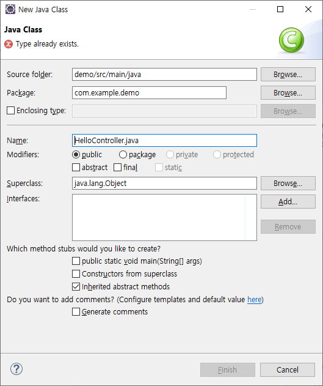Check the abstract modifier checkbox
The width and height of the screenshot is (323, 386).
76,168
